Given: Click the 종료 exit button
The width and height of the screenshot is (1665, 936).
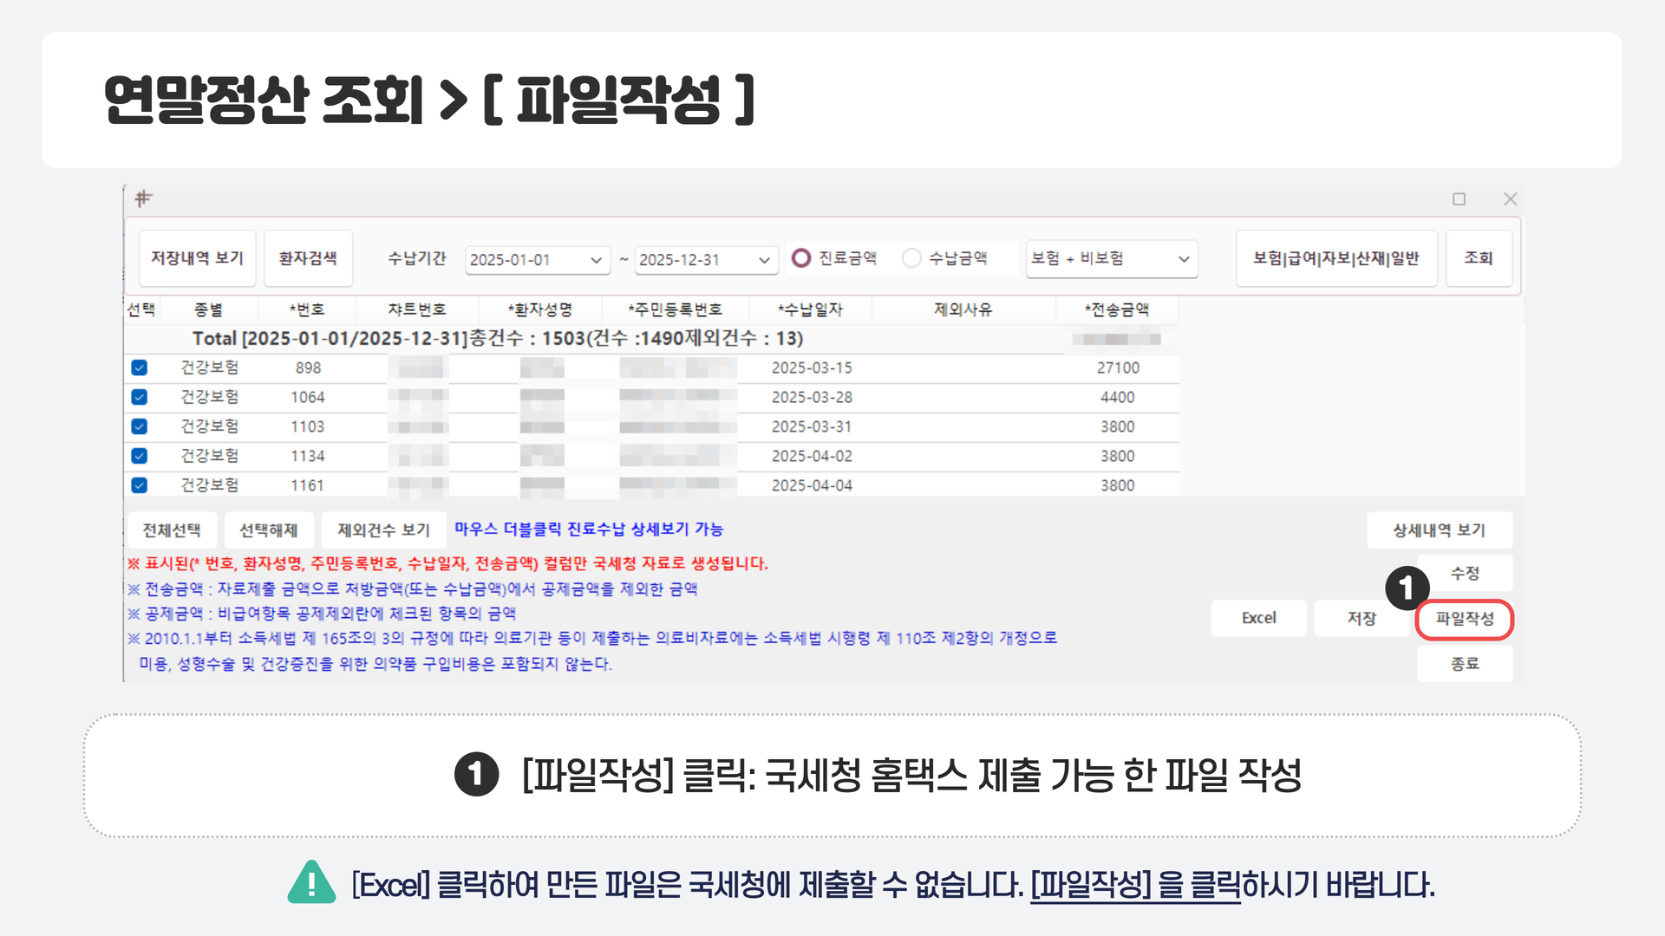Looking at the screenshot, I should (x=1464, y=664).
